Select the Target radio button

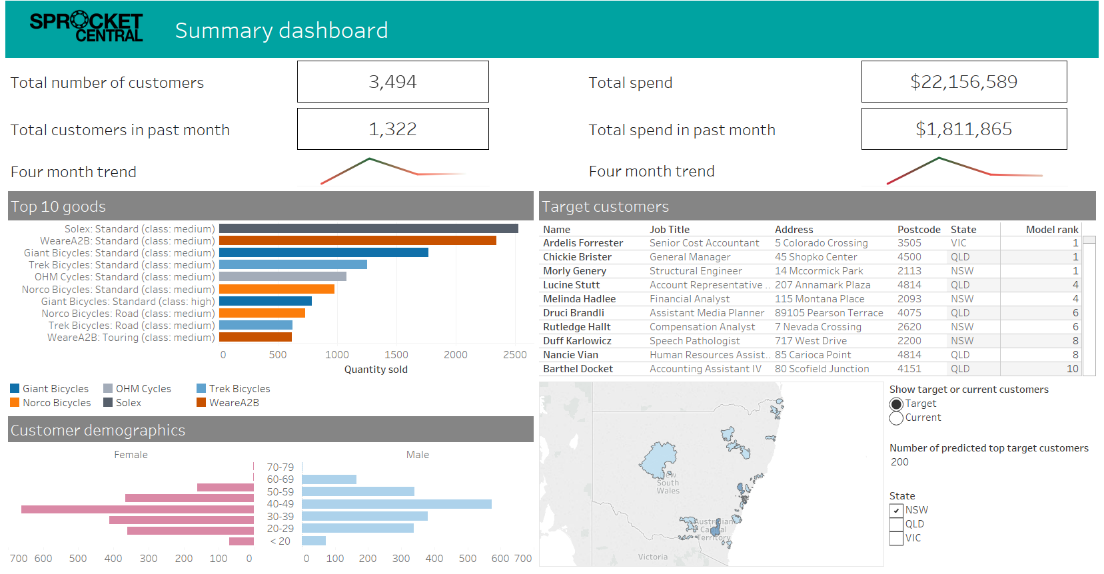(896, 404)
